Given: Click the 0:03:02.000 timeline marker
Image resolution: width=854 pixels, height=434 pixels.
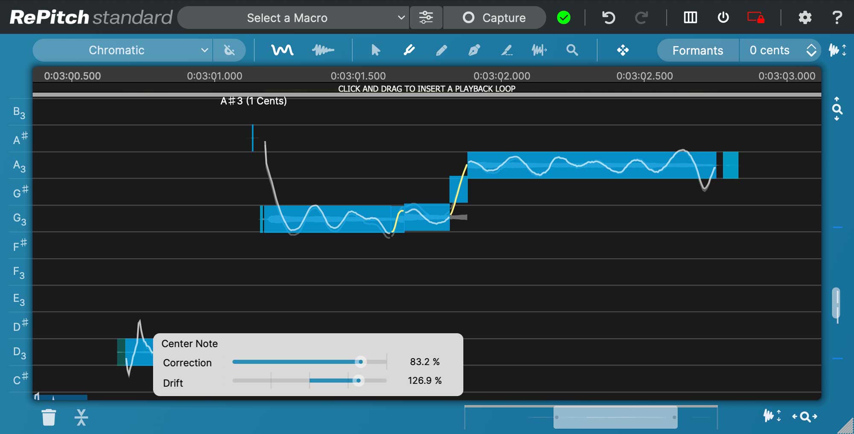Looking at the screenshot, I should click(x=502, y=76).
